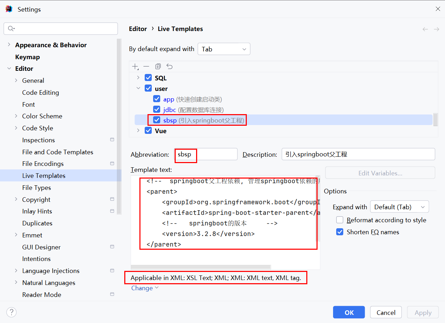This screenshot has height=323, width=445.
Task: Click the settings tree vertical scrollbar
Action: tap(119, 127)
